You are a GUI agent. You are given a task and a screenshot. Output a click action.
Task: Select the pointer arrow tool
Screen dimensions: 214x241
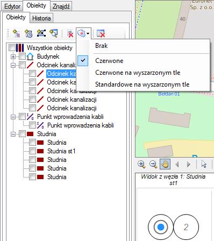tap(204, 164)
